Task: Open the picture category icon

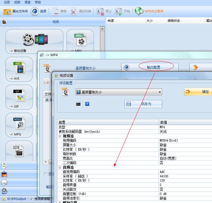Action: coord(4,174)
